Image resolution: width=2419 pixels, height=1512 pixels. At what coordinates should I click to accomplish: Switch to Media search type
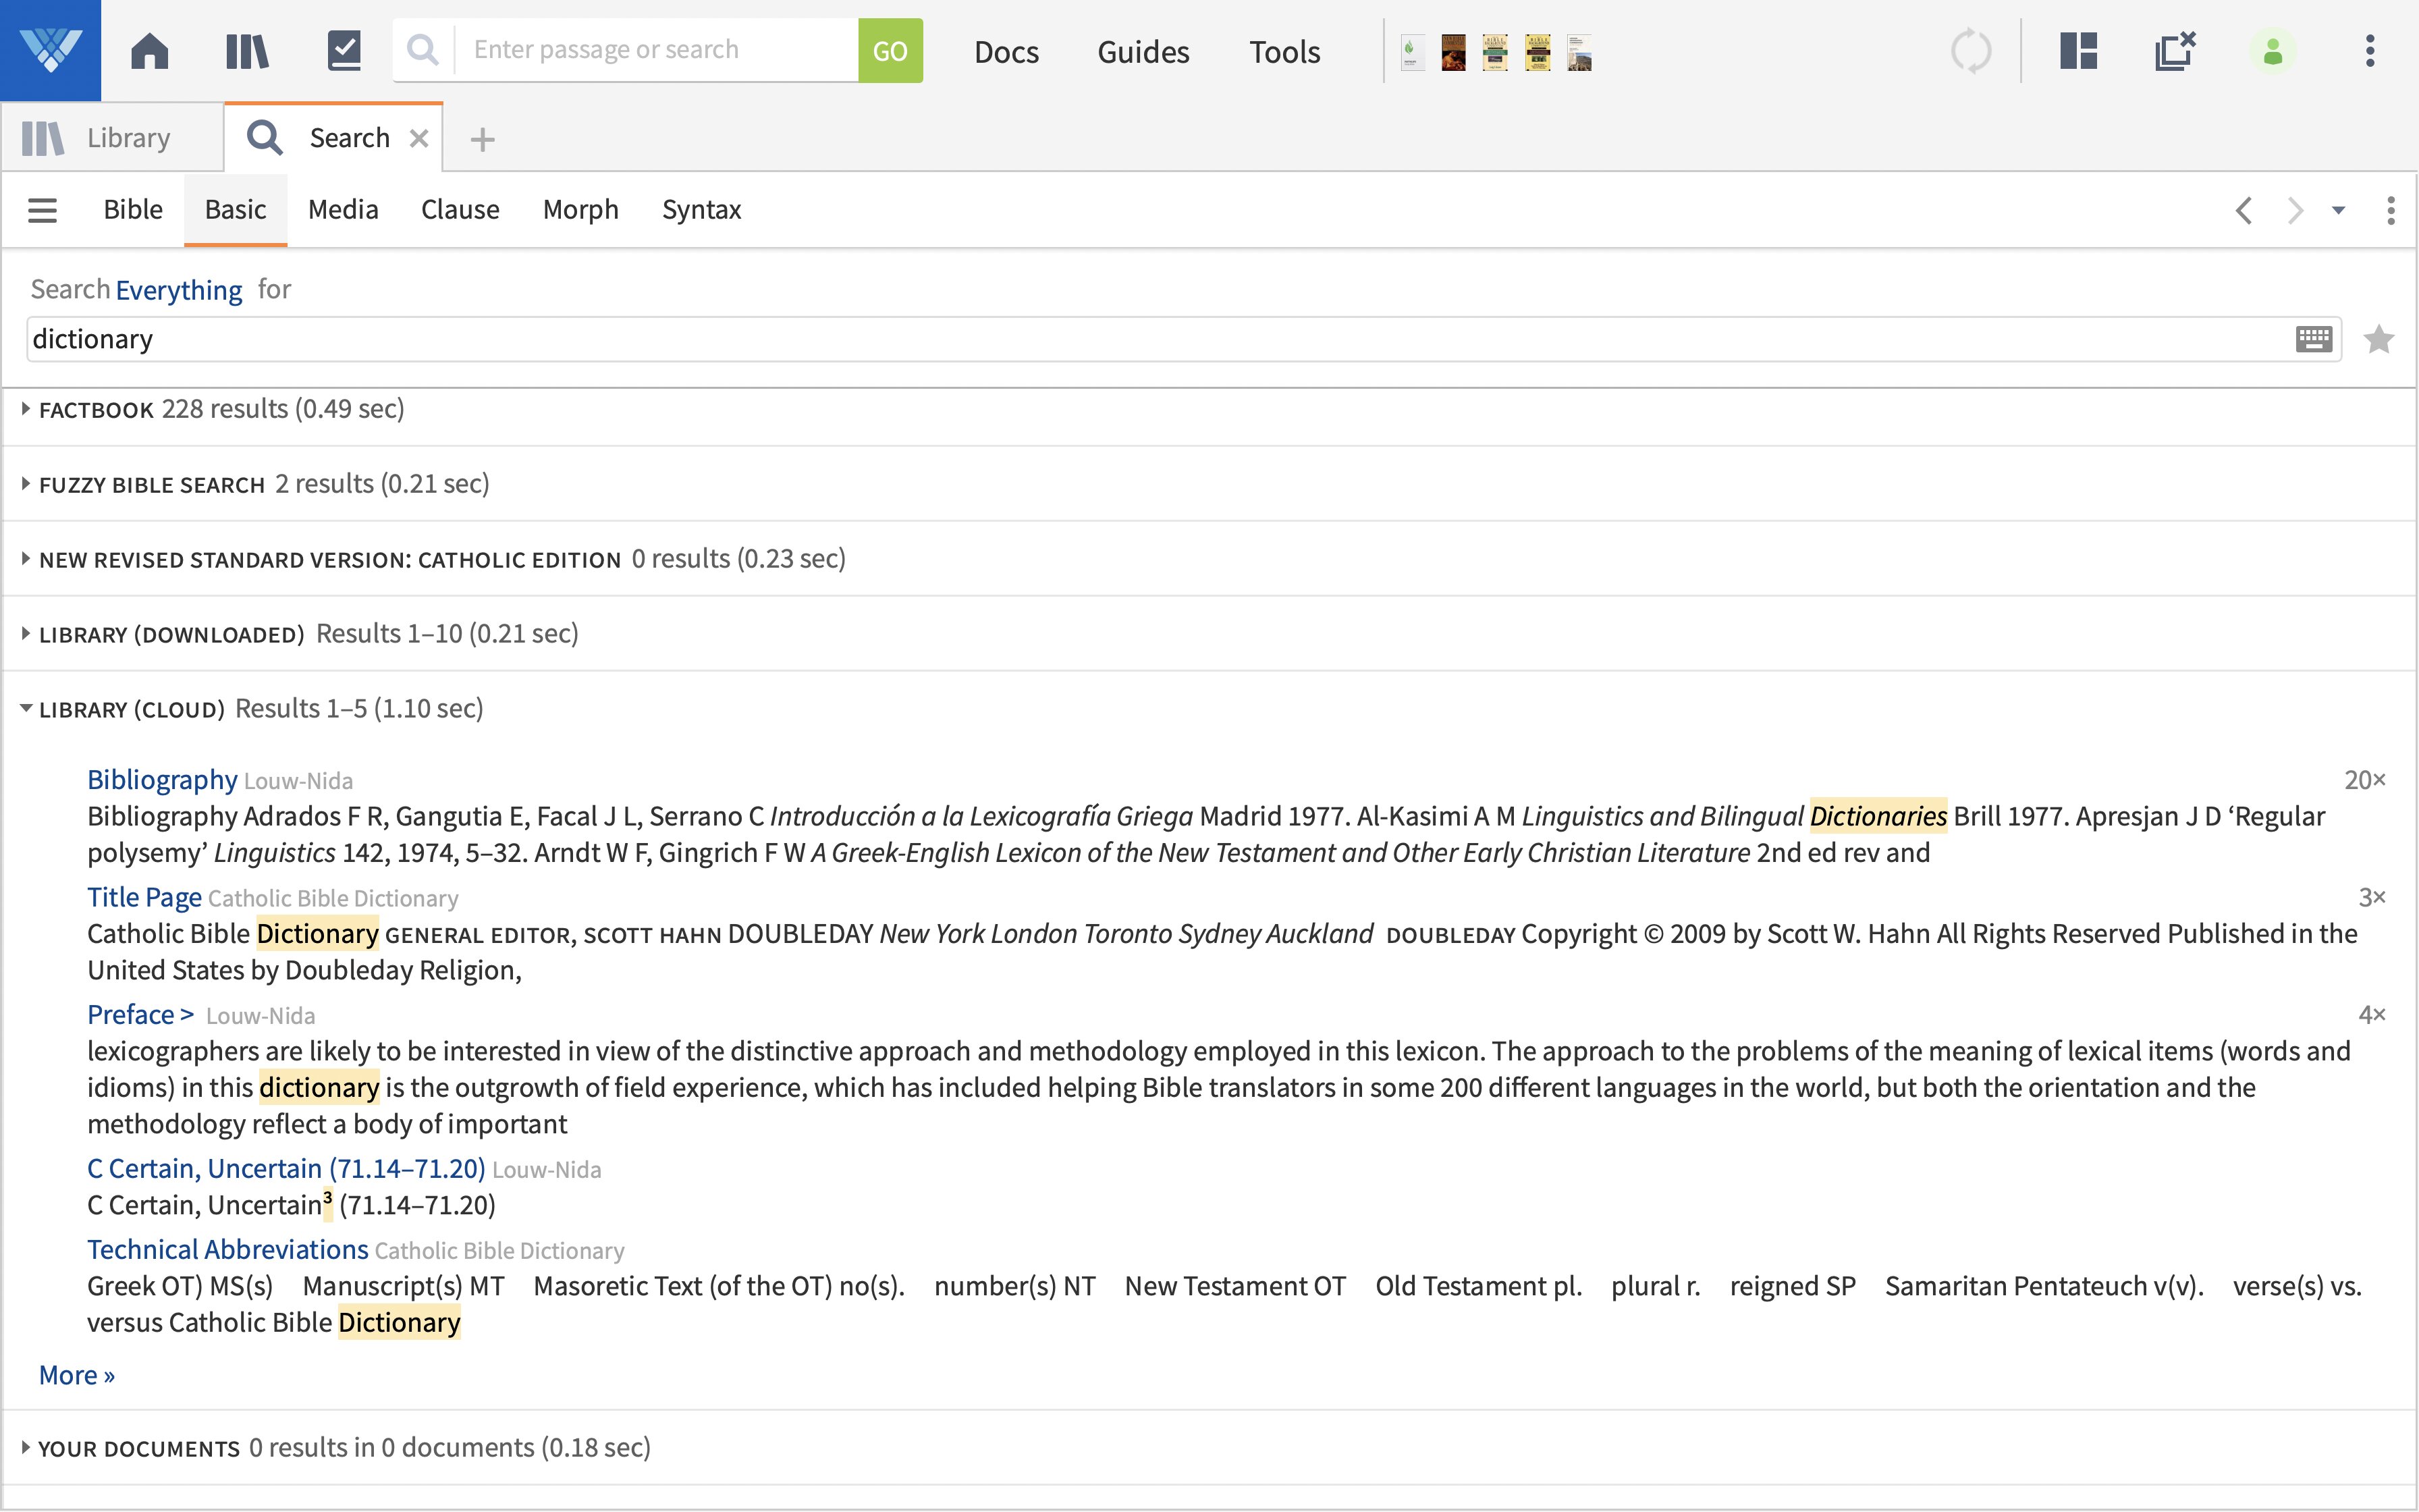[343, 210]
